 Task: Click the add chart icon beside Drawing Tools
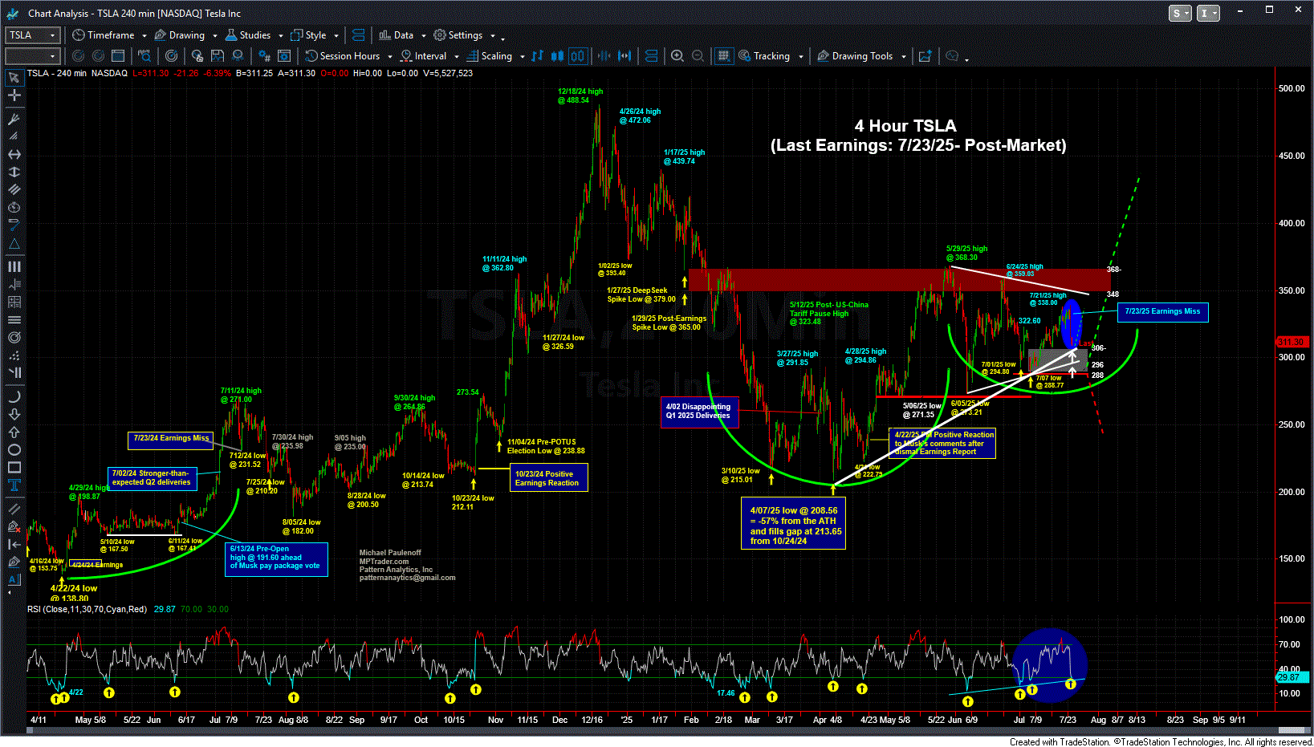pyautogui.click(x=925, y=56)
